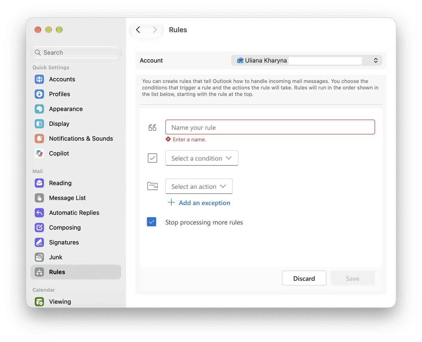Click the Name your rule field
Screen dimensions: 422x342
(x=270, y=127)
